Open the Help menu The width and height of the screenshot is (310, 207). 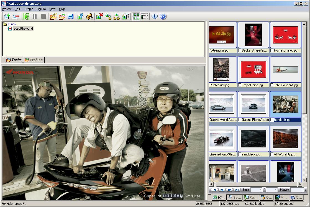(x=62, y=9)
